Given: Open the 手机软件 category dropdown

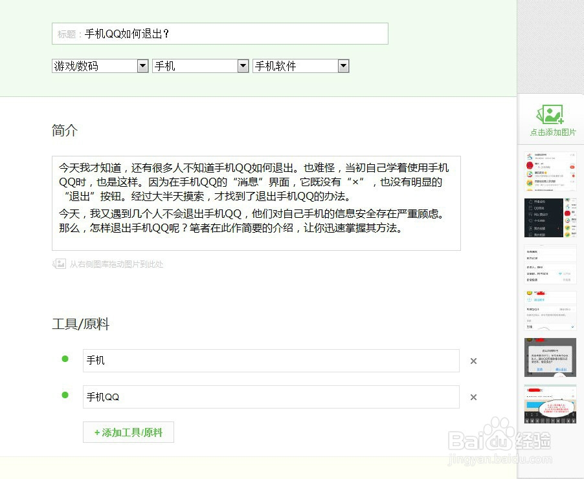Looking at the screenshot, I should 301,66.
